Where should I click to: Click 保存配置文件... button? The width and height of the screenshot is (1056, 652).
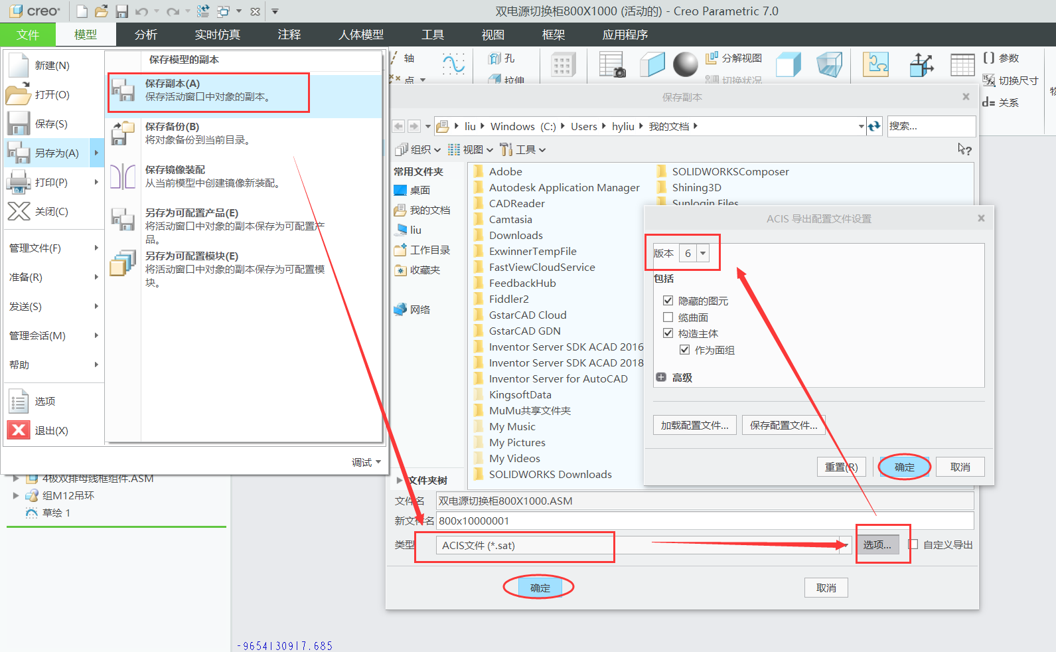point(784,425)
